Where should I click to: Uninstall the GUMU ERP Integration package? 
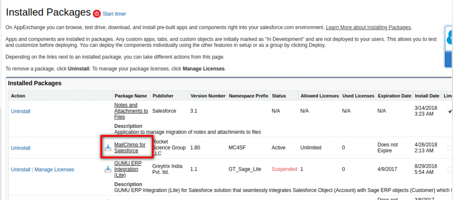pos(21,169)
